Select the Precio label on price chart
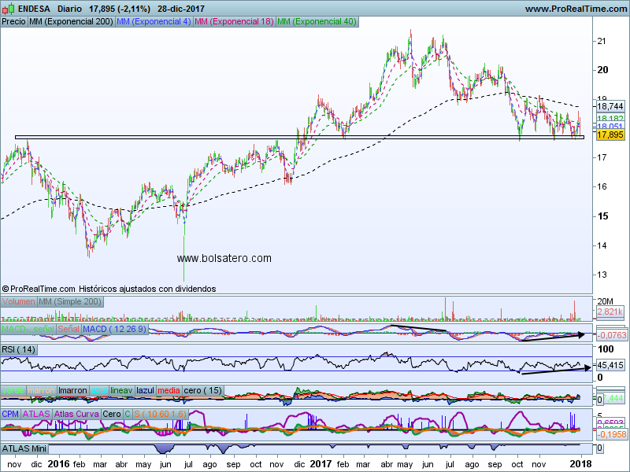The image size is (630, 472). pyautogui.click(x=13, y=21)
